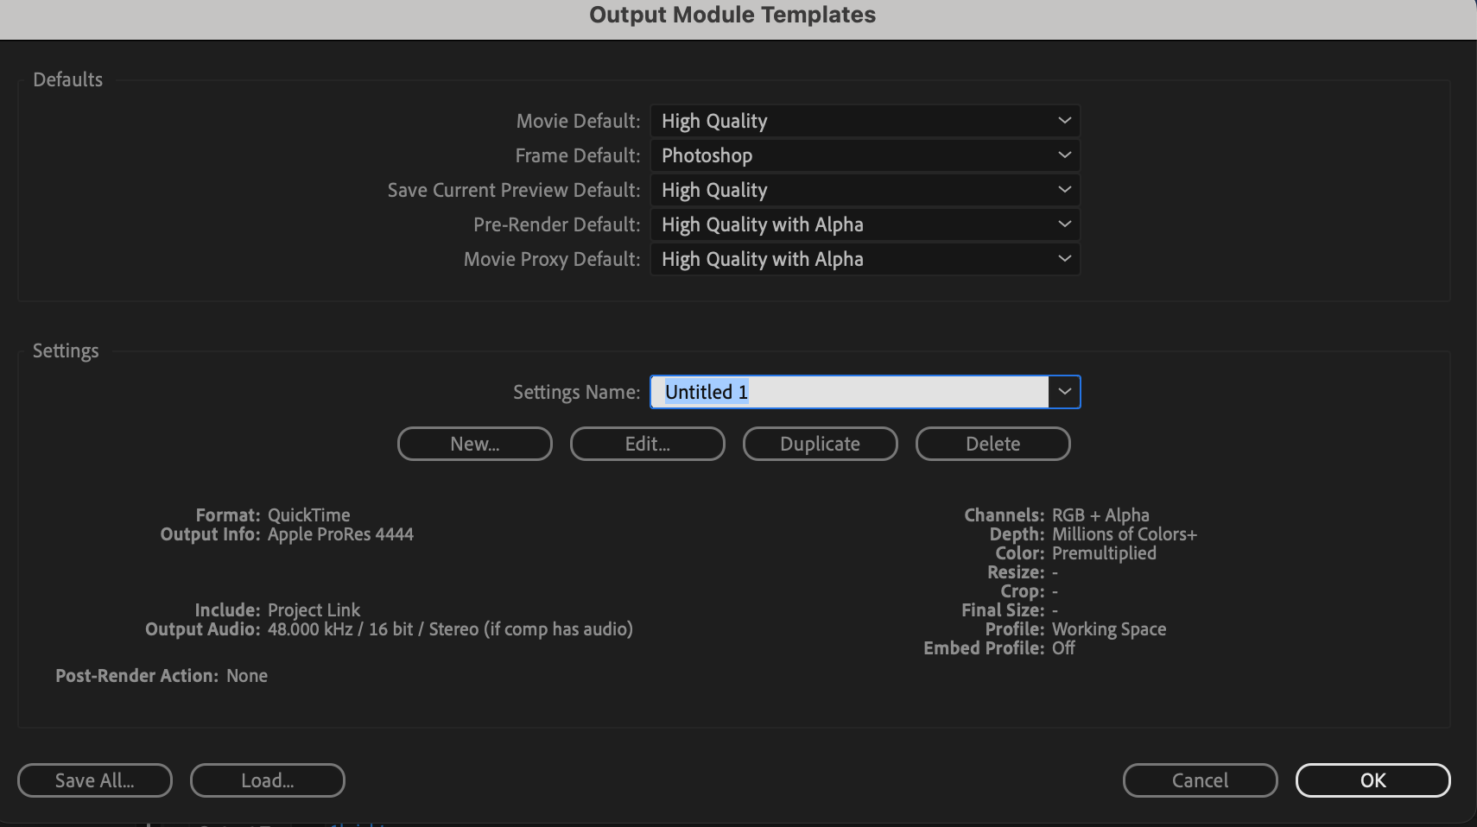Screen dimensions: 1477x827
Task: Click the 'Output Module Templates' dialog title
Action: coord(732,15)
